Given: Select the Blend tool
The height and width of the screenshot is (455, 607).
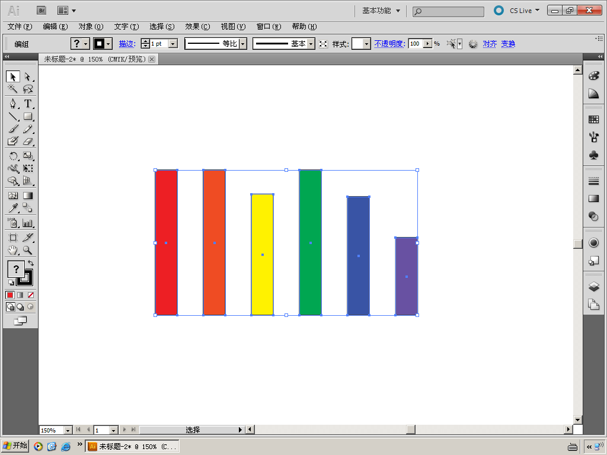Looking at the screenshot, I should tap(27, 208).
